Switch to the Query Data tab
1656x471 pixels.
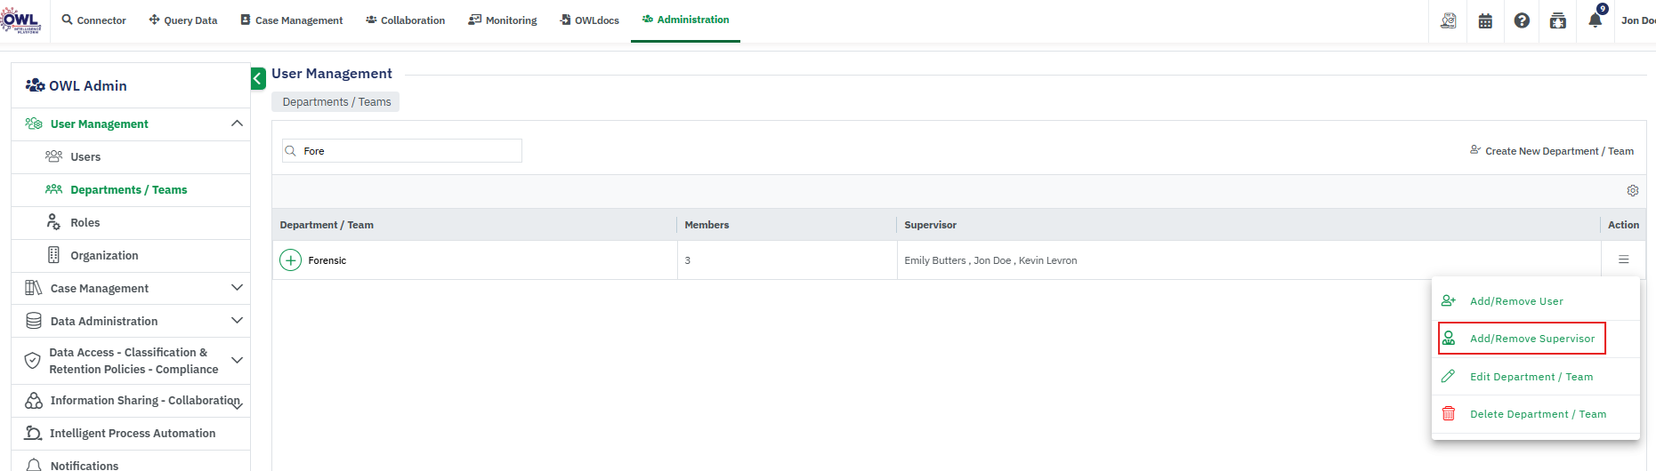(x=183, y=20)
